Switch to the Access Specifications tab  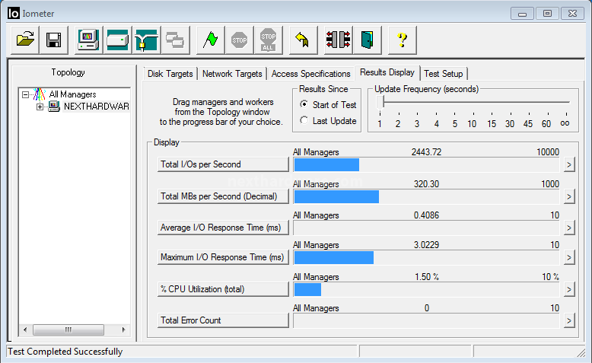(310, 74)
